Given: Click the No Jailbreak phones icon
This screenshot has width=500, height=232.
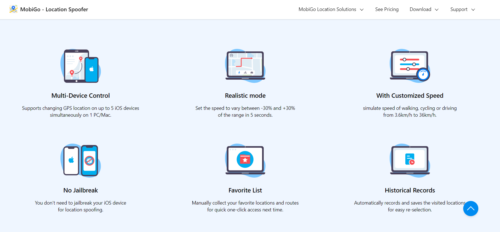Looking at the screenshot, I should point(81,161).
